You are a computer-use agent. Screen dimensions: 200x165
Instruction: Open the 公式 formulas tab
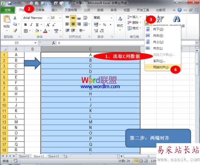pos(87,10)
